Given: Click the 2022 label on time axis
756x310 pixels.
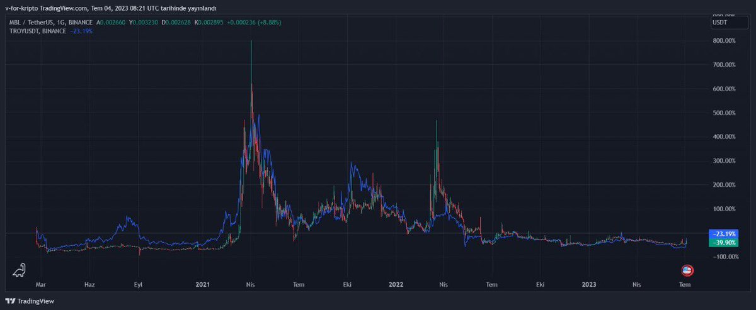Looking at the screenshot, I should [395, 284].
